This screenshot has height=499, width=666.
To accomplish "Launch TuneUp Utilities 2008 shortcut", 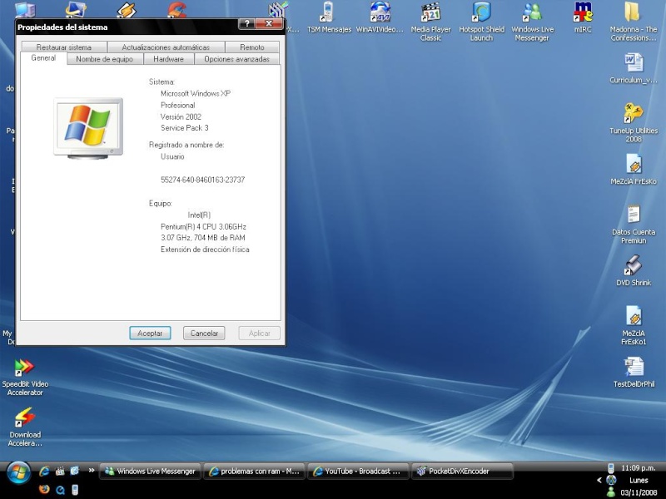I will (634, 122).
